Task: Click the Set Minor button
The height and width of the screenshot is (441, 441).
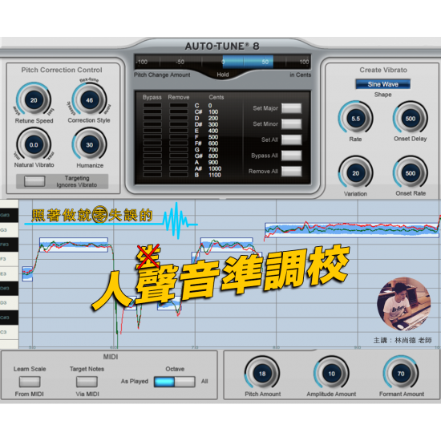Action: pos(291,123)
